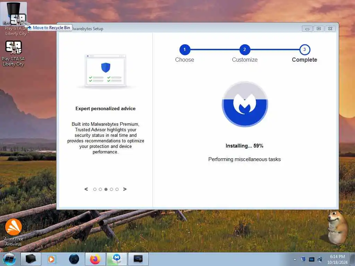Image resolution: width=355 pixels, height=266 pixels.
Task: Click step 3 Complete circle
Action: 304,50
